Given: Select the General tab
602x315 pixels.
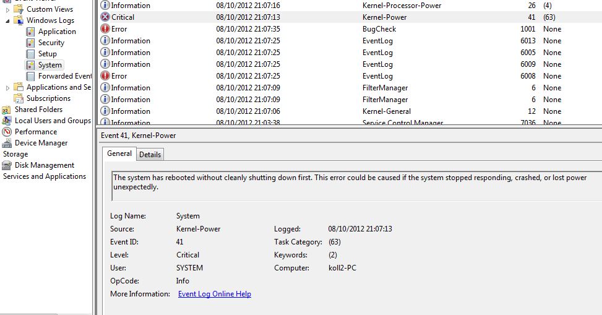Looking at the screenshot, I should (119, 153).
